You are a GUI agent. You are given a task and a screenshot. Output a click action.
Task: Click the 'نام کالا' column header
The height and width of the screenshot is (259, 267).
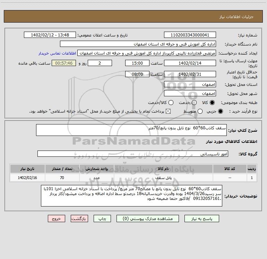163,169
